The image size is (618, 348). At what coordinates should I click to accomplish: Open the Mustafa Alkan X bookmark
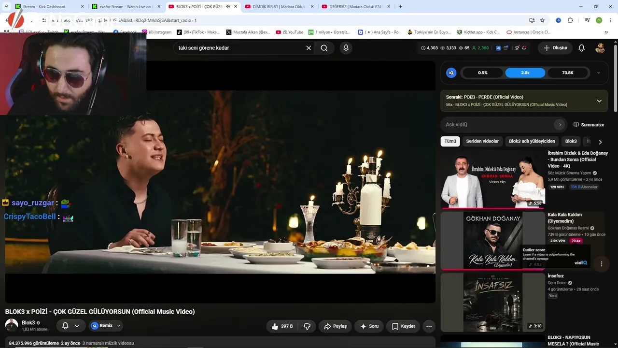(x=248, y=32)
